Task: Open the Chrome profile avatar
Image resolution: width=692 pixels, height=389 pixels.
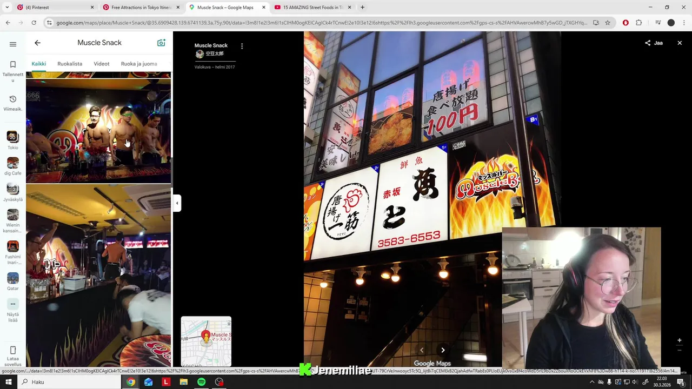Action: 671,23
